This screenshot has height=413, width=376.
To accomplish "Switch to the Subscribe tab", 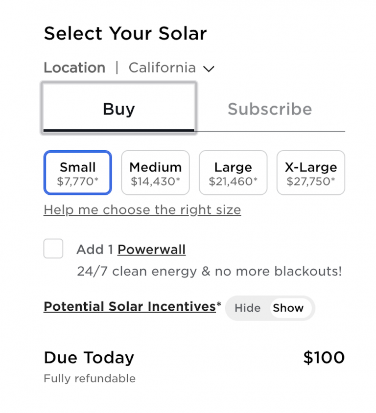I will pyautogui.click(x=270, y=109).
